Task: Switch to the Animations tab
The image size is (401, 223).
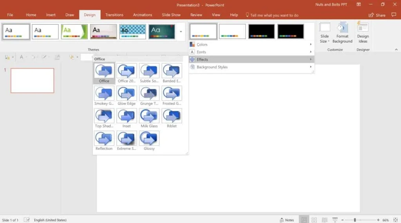Action: pyautogui.click(x=143, y=15)
